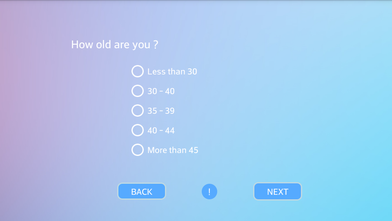Mark your age as over 45
The width and height of the screenshot is (392, 221).
pos(138,150)
